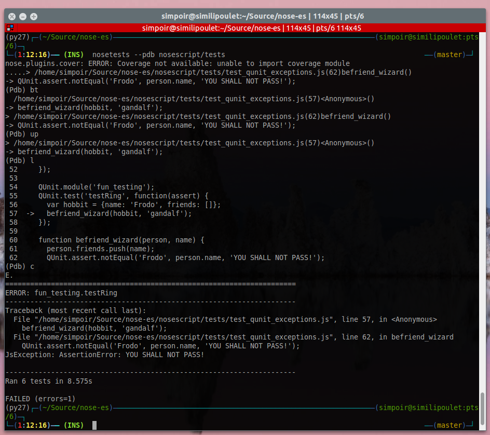The width and height of the screenshot is (490, 435).
Task: Click 'FAILED (errors=1)' result line
Action: [40, 399]
